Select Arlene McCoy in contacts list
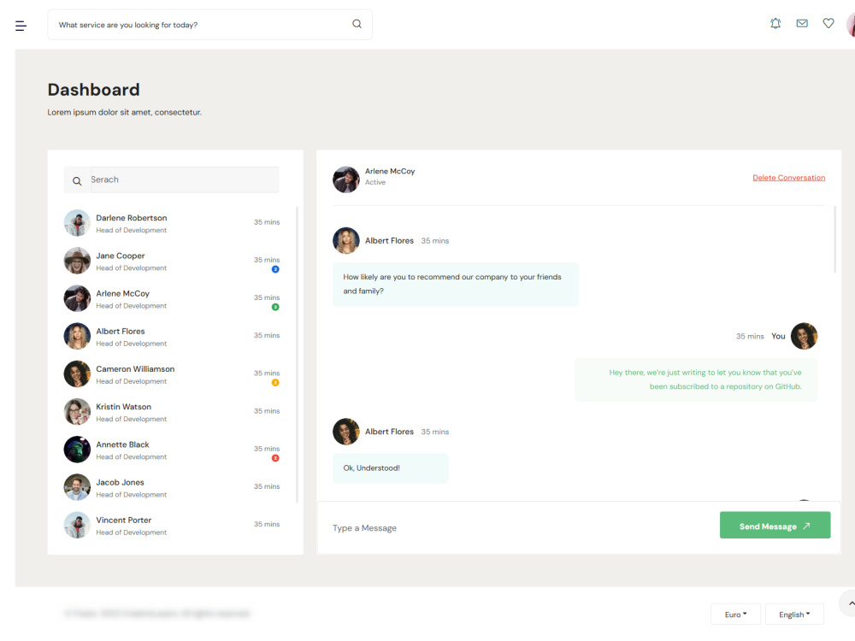 172,298
